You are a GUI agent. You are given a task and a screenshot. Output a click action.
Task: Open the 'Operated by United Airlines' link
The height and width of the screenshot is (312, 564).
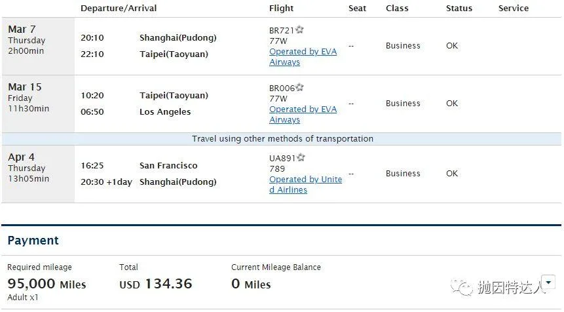point(305,185)
